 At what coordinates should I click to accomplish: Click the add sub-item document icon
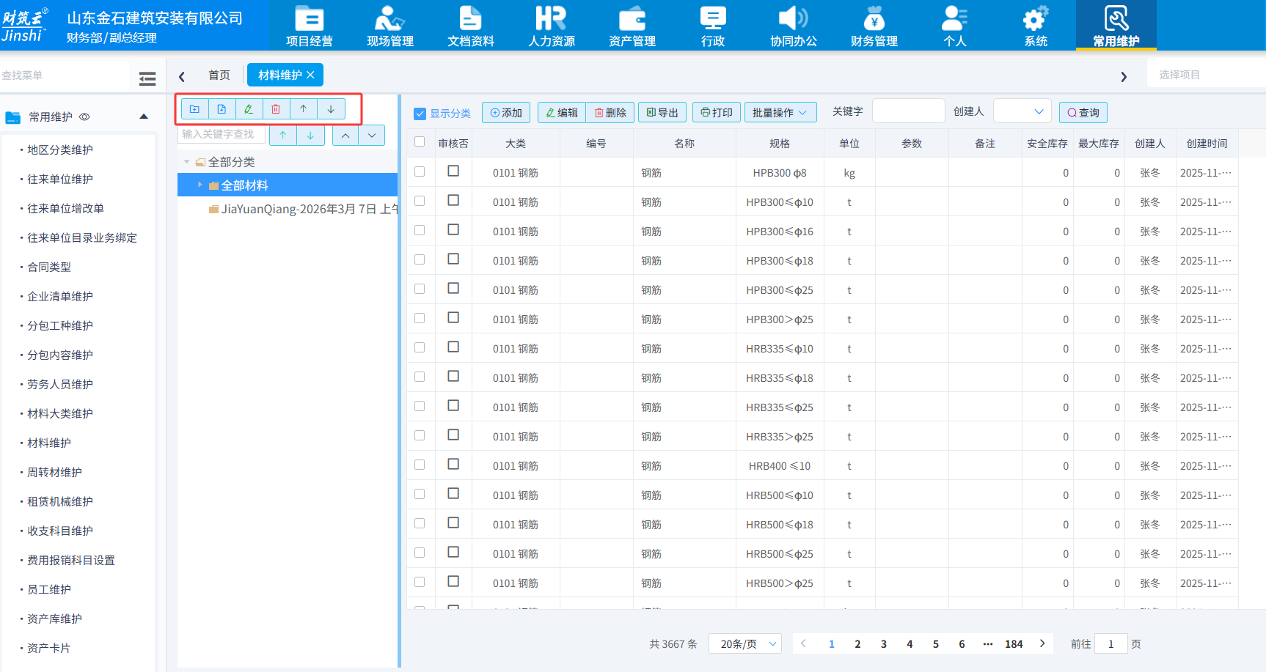pyautogui.click(x=222, y=109)
